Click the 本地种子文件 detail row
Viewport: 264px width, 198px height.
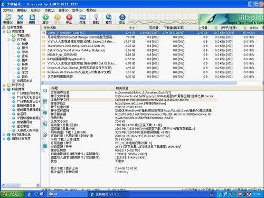pyautogui.click(x=134, y=100)
